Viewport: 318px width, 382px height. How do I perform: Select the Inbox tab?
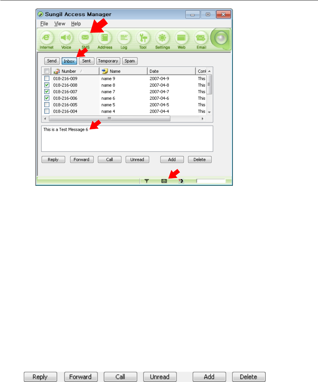pos(69,61)
